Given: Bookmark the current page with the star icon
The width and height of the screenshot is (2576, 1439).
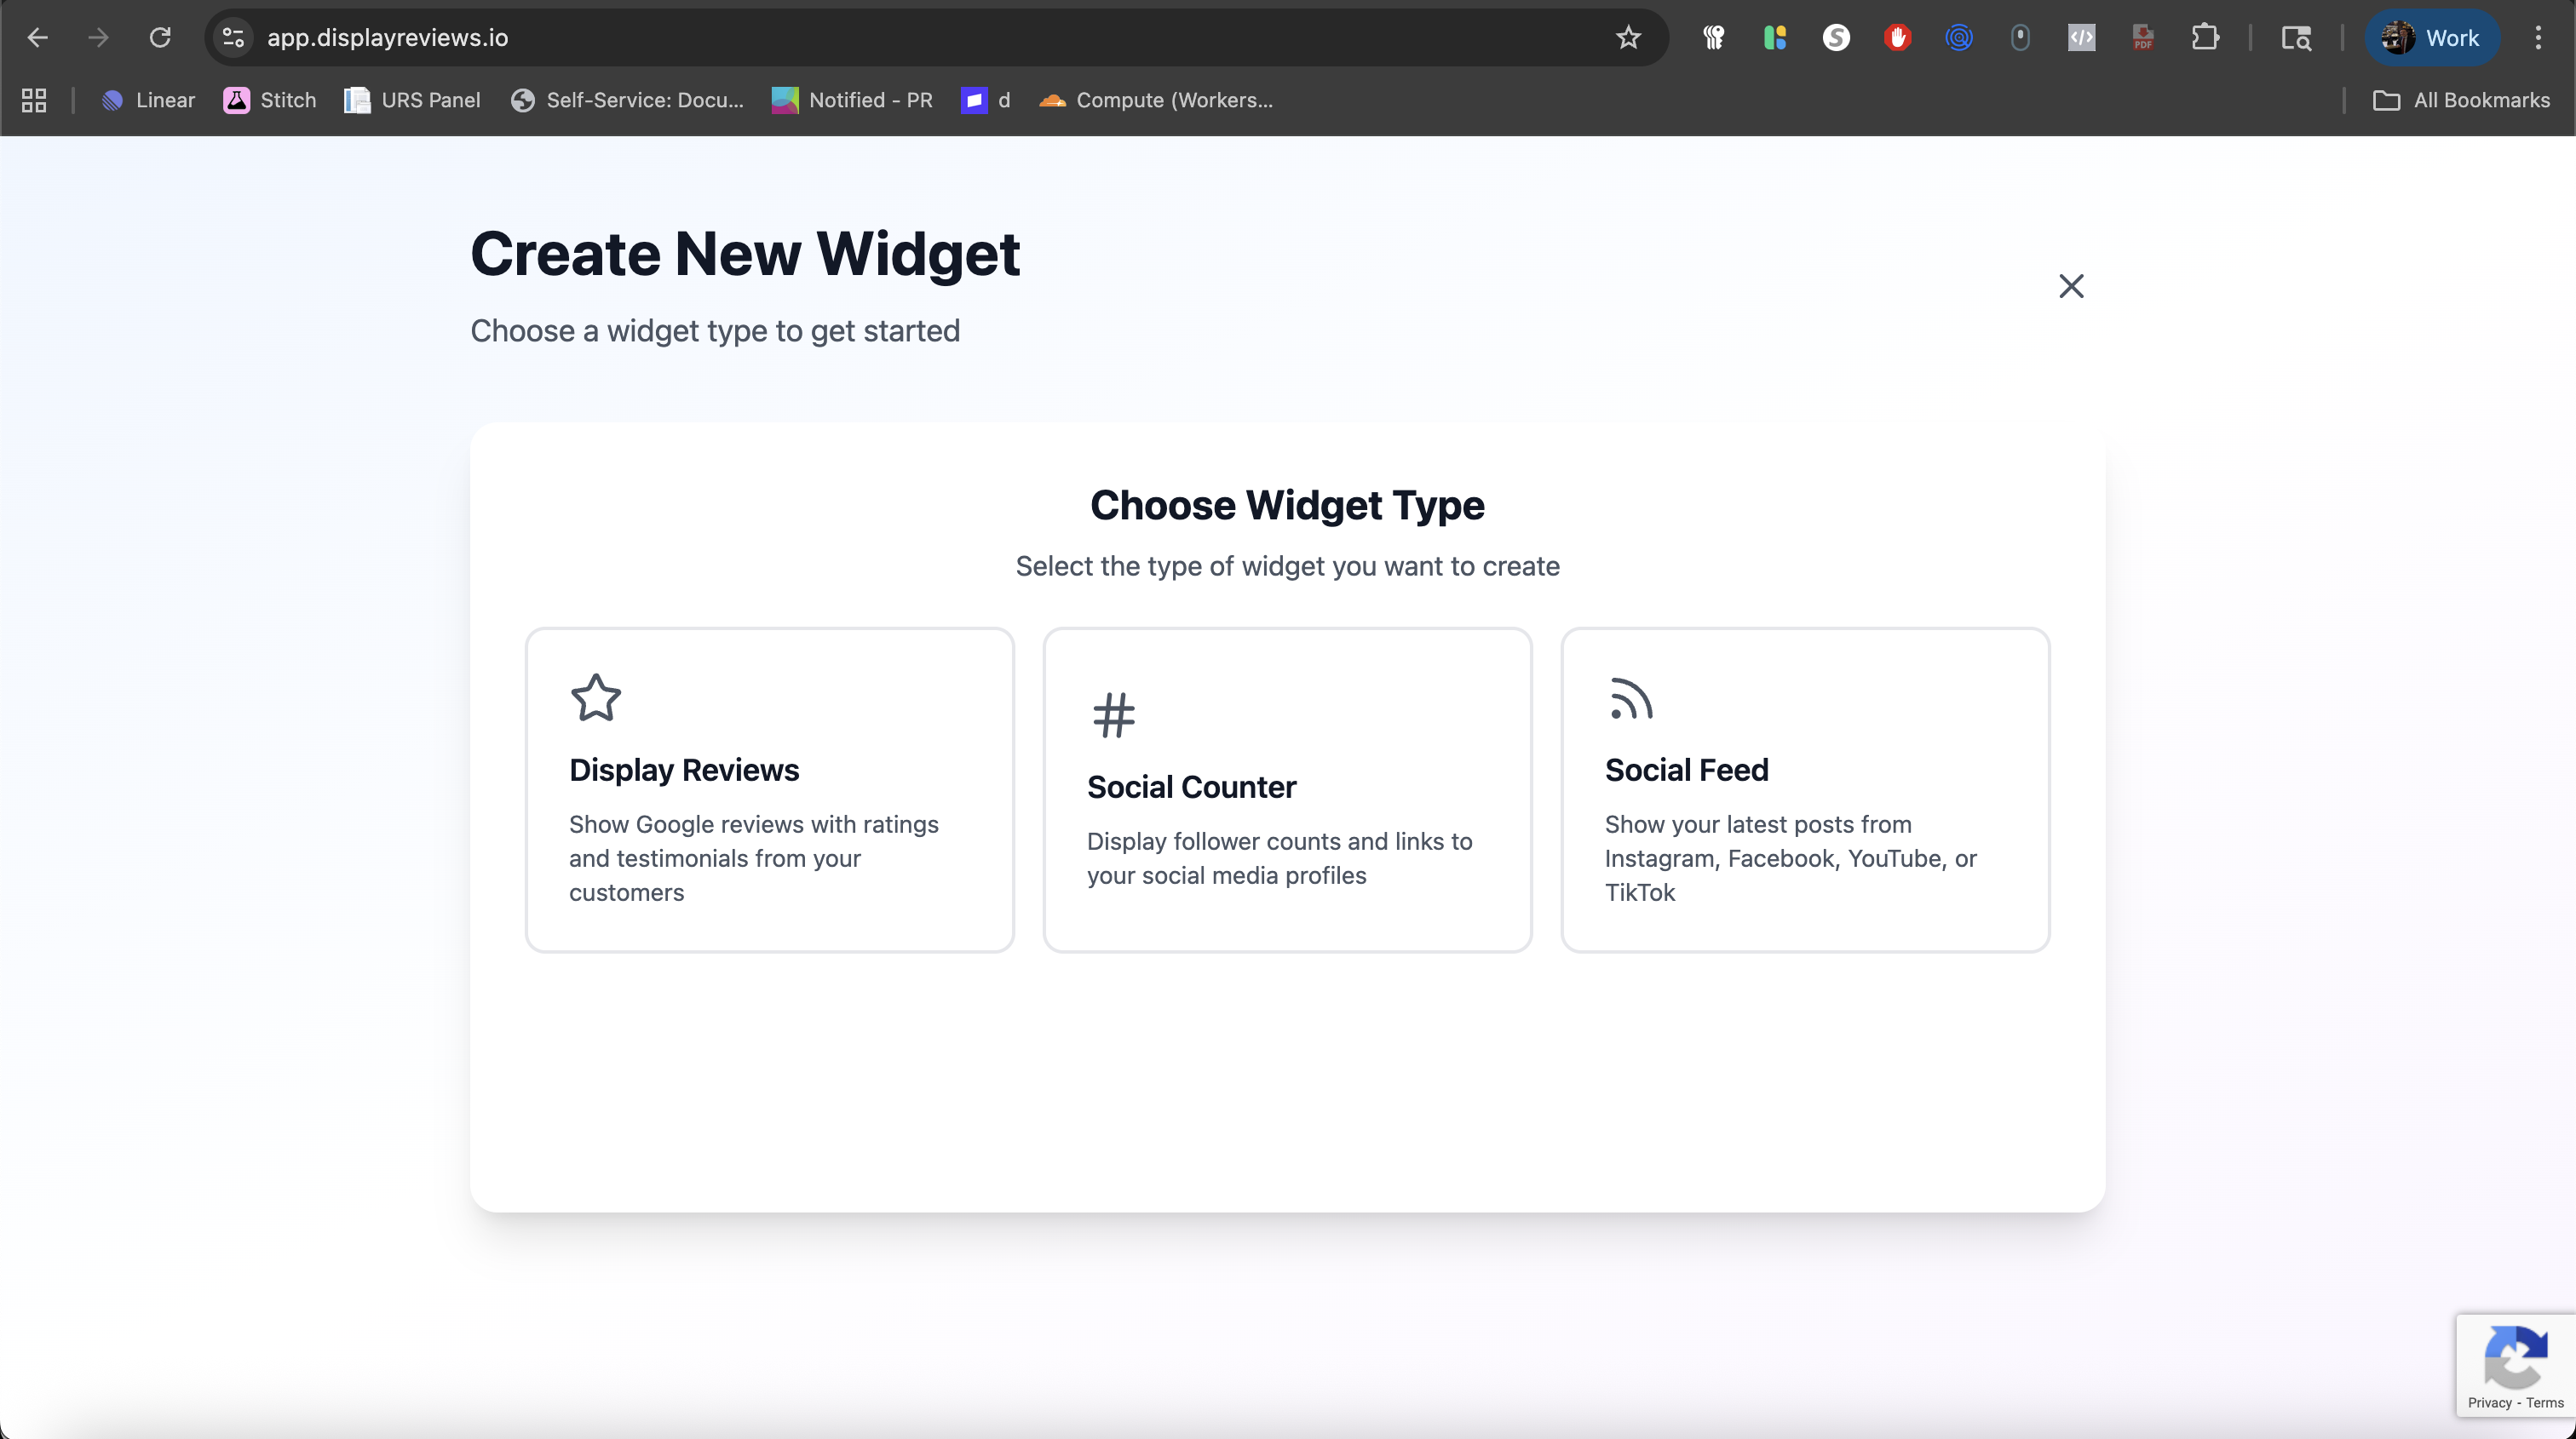Looking at the screenshot, I should pyautogui.click(x=1629, y=37).
